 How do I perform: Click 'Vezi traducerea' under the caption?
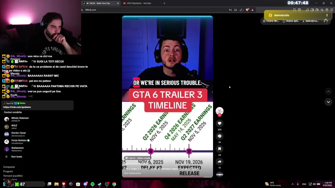tap(132, 173)
